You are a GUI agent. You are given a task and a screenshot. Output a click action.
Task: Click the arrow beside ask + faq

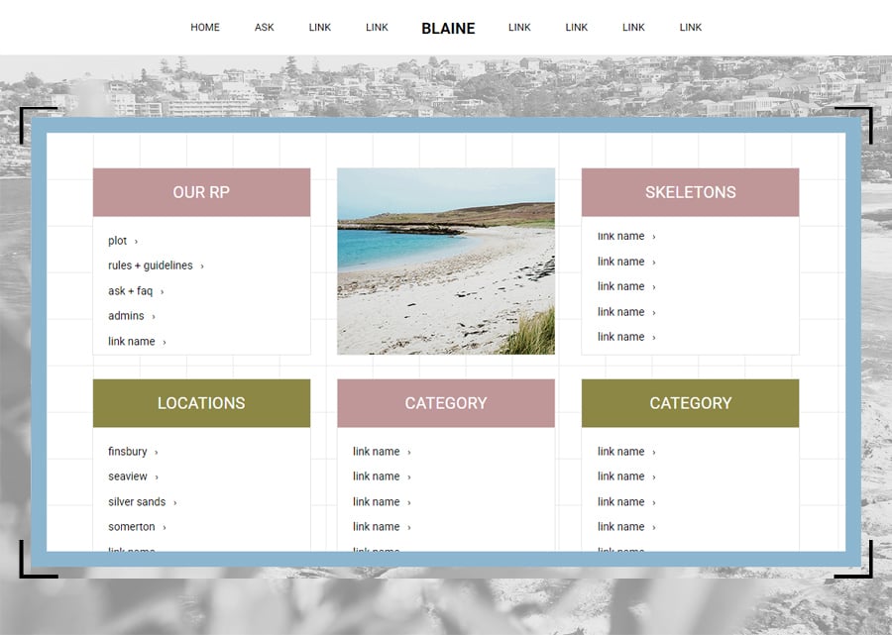point(163,292)
